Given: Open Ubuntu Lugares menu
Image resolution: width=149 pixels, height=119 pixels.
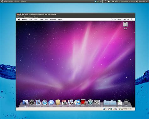Looking at the screenshot, I should click(x=16, y=1).
